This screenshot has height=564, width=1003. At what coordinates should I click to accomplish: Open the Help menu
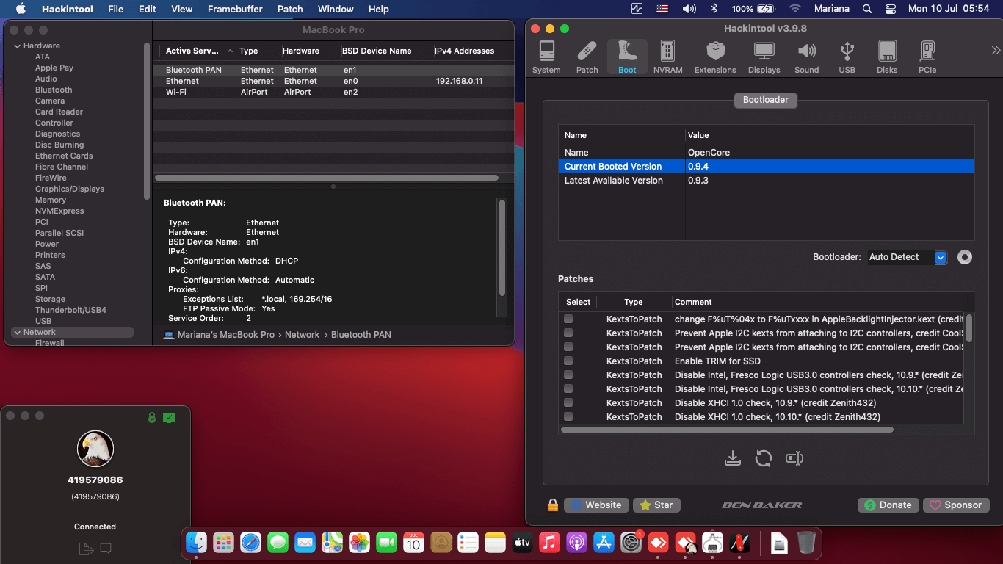379,9
